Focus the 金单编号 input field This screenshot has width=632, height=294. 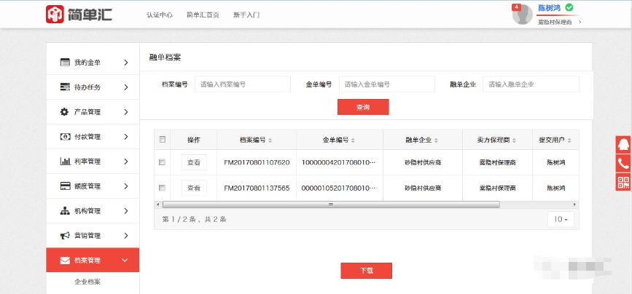coord(387,84)
